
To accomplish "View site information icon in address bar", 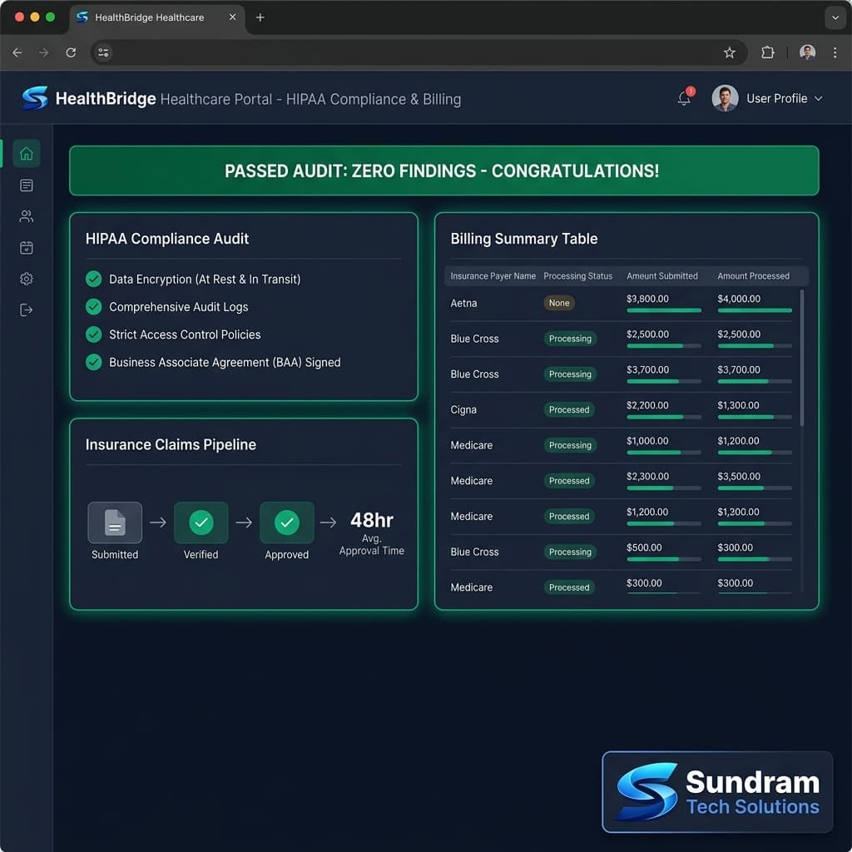I will coord(103,52).
